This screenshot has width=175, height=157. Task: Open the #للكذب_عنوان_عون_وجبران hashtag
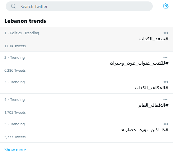point(139,63)
